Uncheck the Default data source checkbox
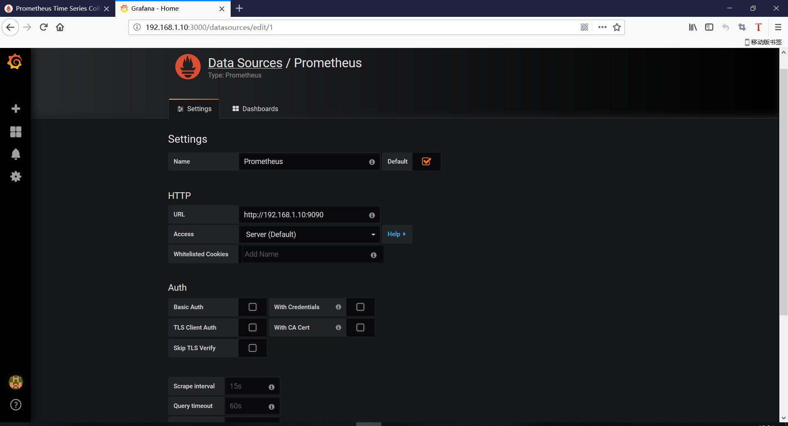This screenshot has width=788, height=426. [x=426, y=162]
